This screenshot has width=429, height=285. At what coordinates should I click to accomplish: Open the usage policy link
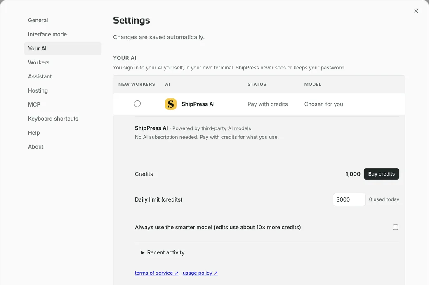click(200, 273)
